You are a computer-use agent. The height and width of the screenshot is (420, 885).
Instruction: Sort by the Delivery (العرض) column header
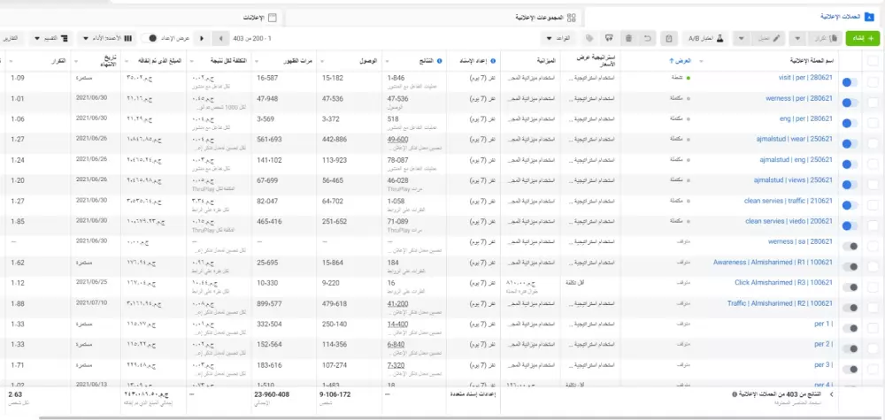(681, 61)
